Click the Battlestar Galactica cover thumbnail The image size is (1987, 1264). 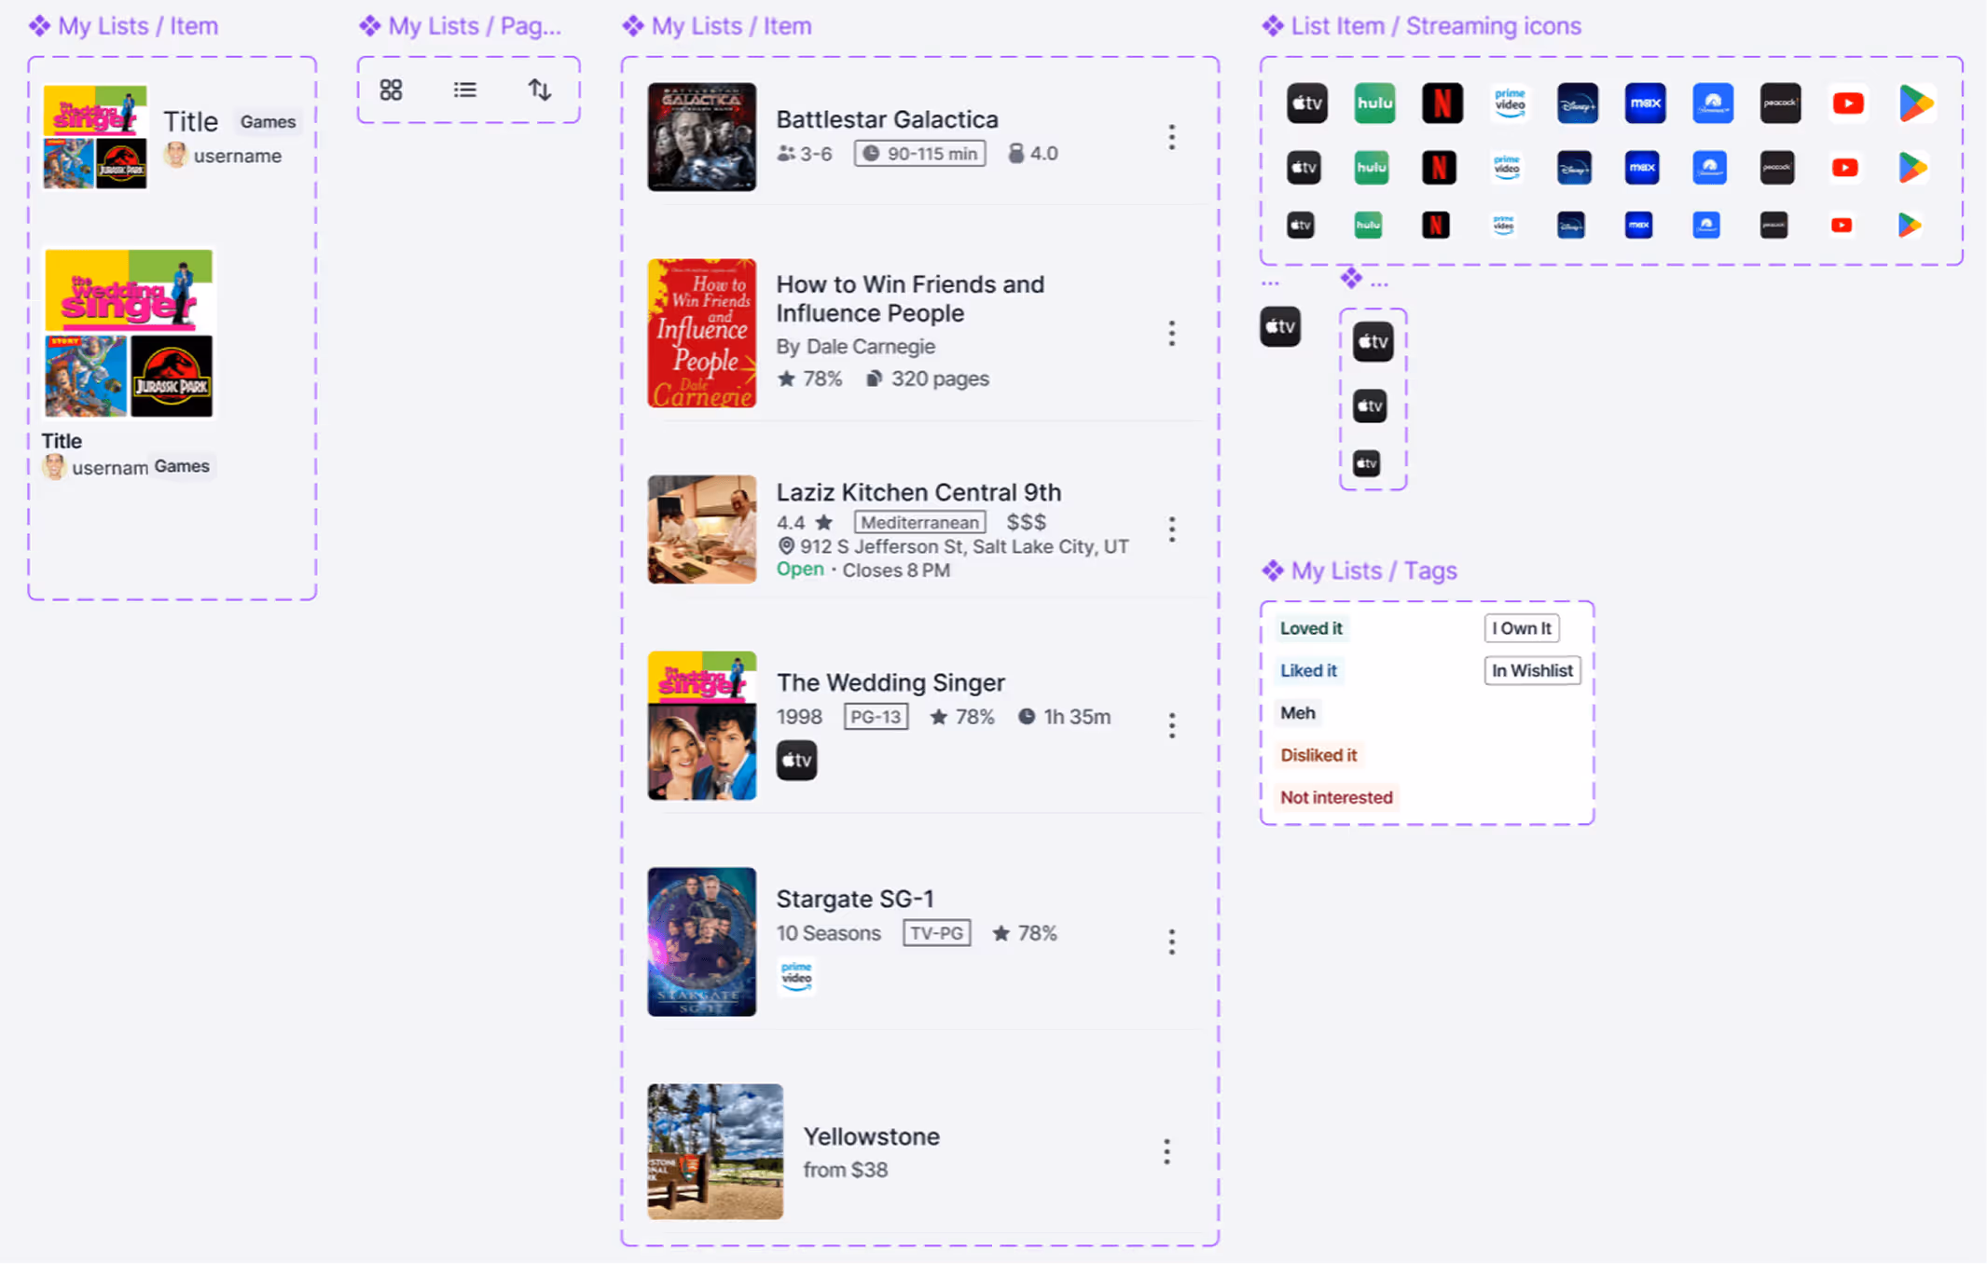701,137
